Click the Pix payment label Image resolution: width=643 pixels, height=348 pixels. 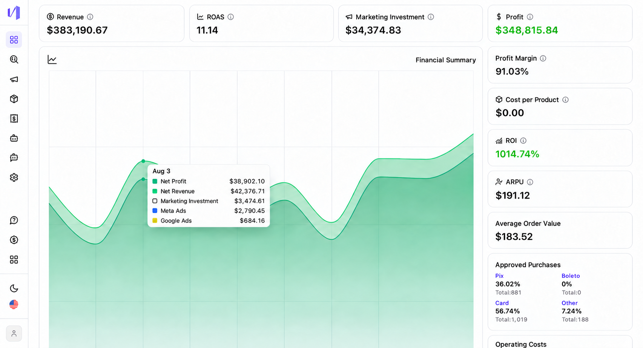coord(499,276)
